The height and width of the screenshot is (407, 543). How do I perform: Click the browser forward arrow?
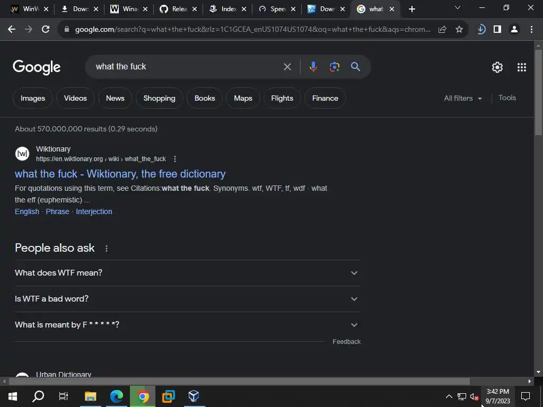coord(29,30)
